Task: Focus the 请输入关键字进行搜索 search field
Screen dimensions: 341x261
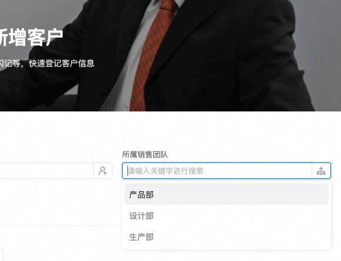Action: 217,171
